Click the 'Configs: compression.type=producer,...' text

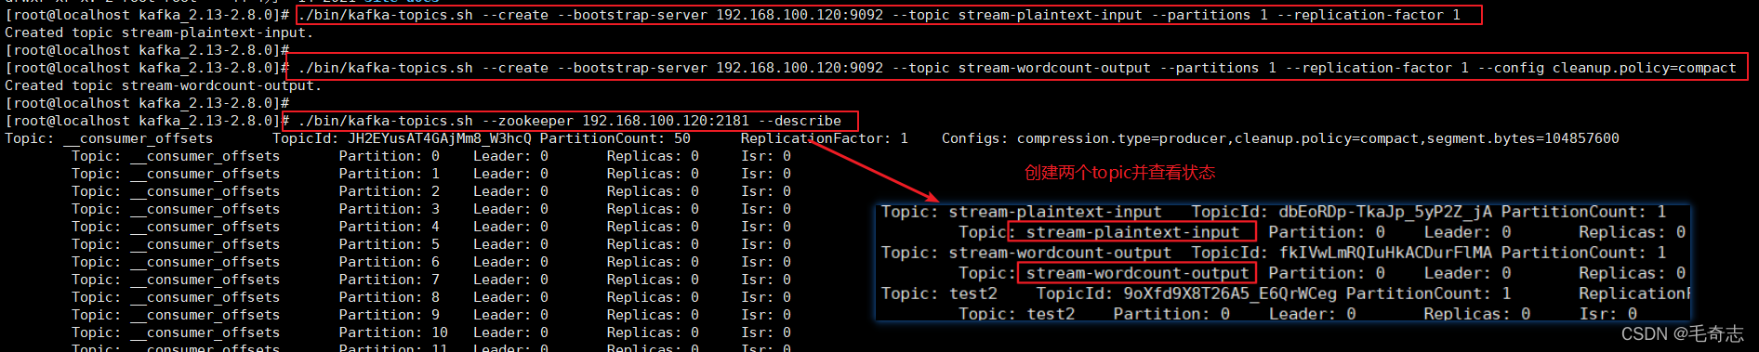tap(1280, 138)
